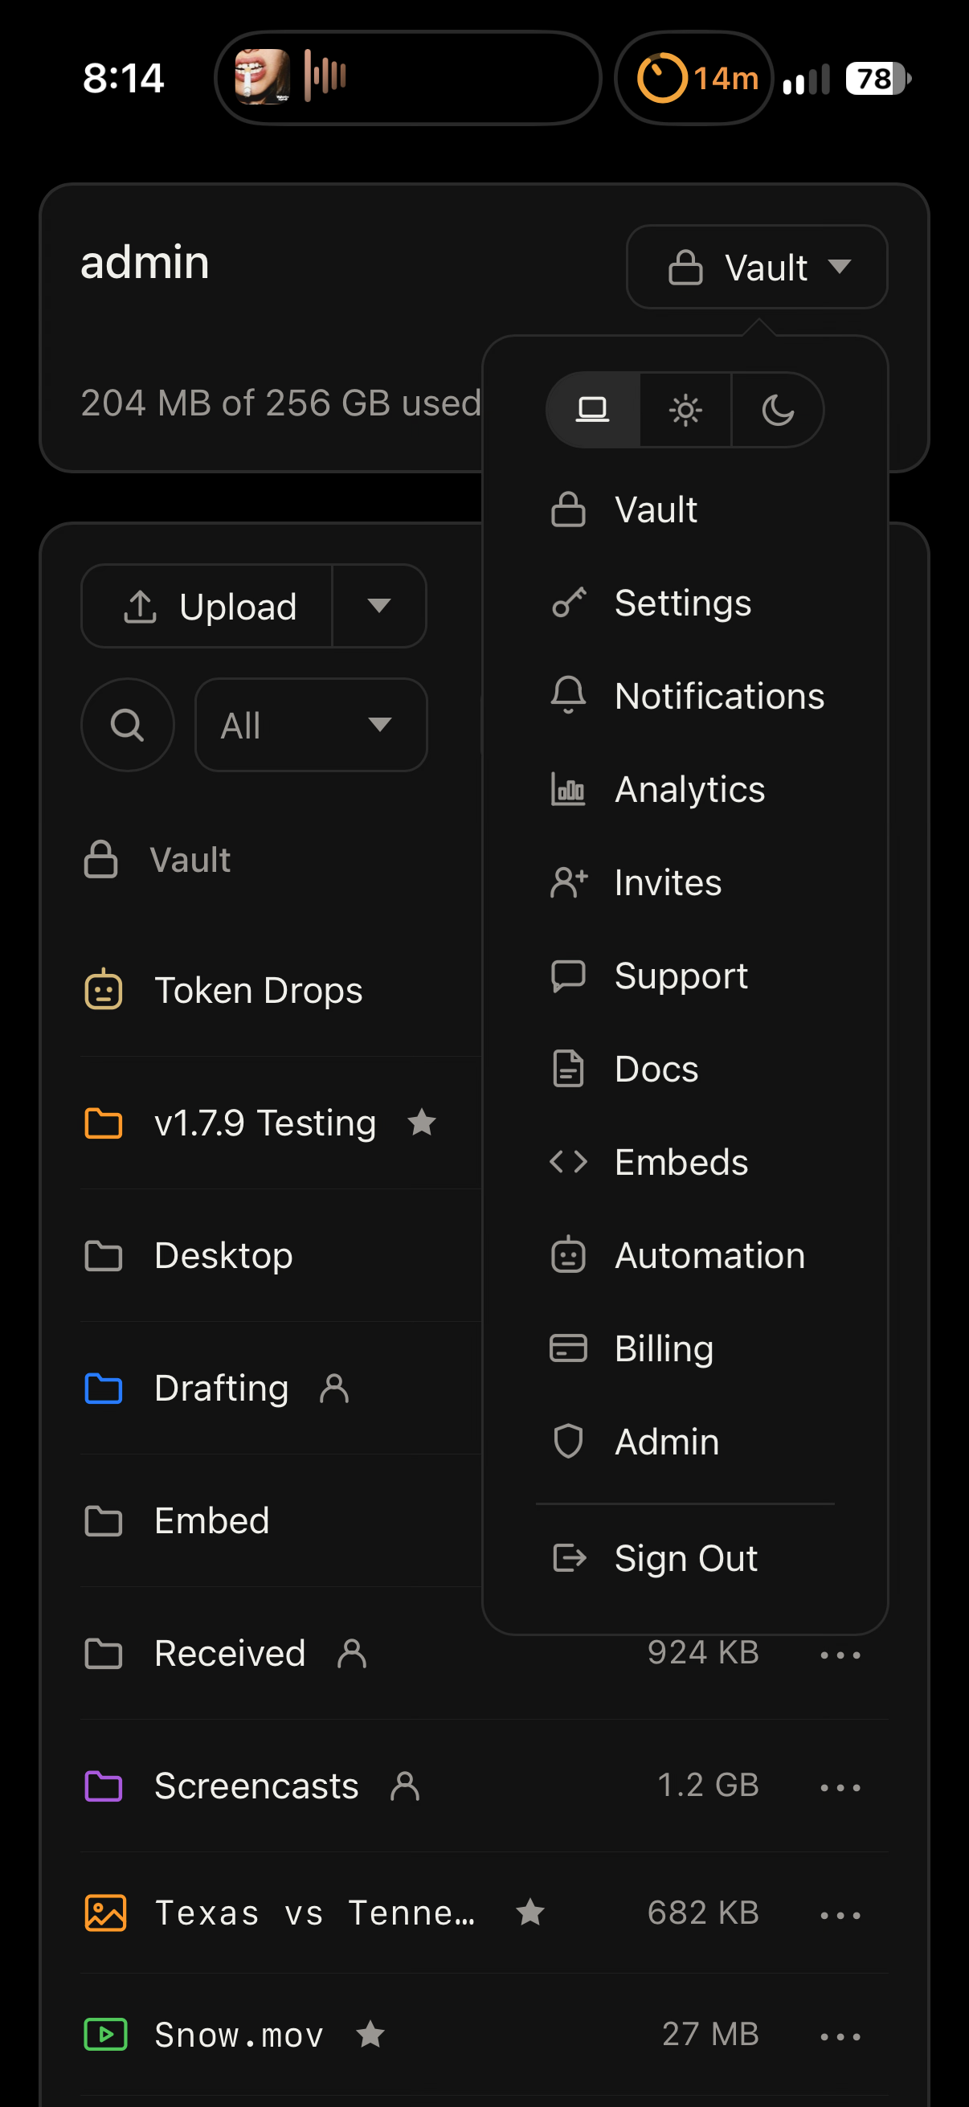
Task: Open the Snow.mov file name
Action: 239,2034
